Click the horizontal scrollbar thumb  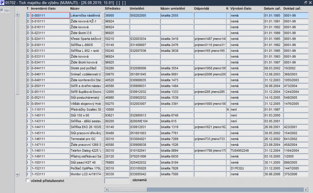(x=128, y=189)
